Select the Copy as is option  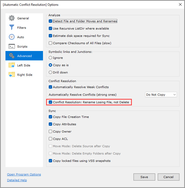(x=50, y=65)
